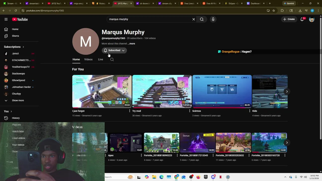Screen dimensions: 322x181
Task: Open a new browser tab
Action: pos(270,4)
